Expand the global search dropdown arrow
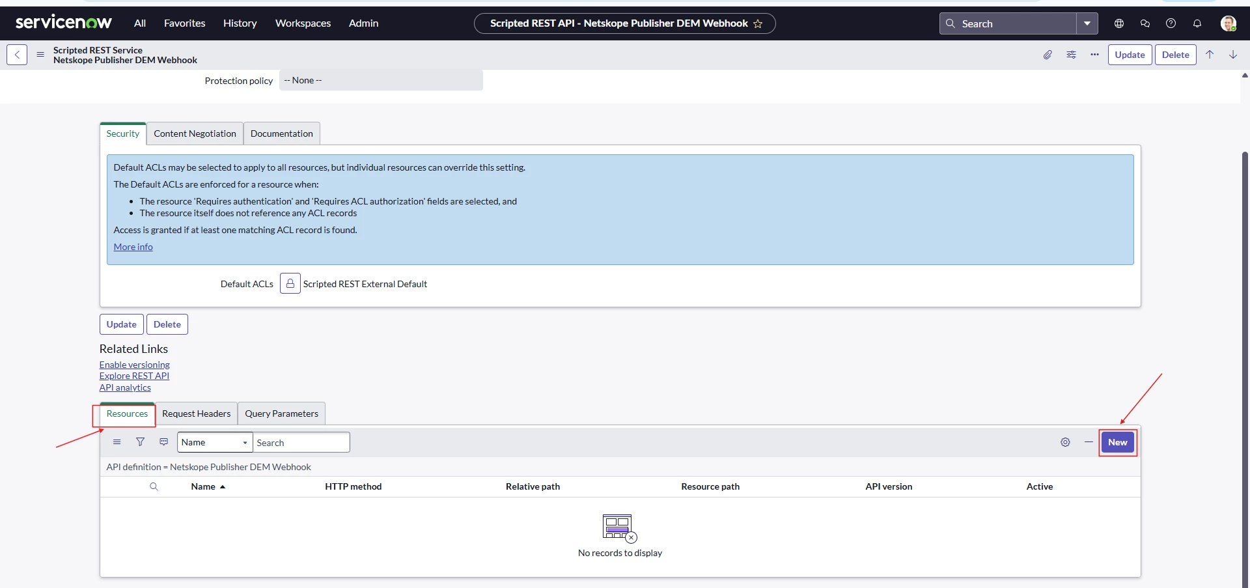This screenshot has height=588, width=1250. tap(1087, 23)
